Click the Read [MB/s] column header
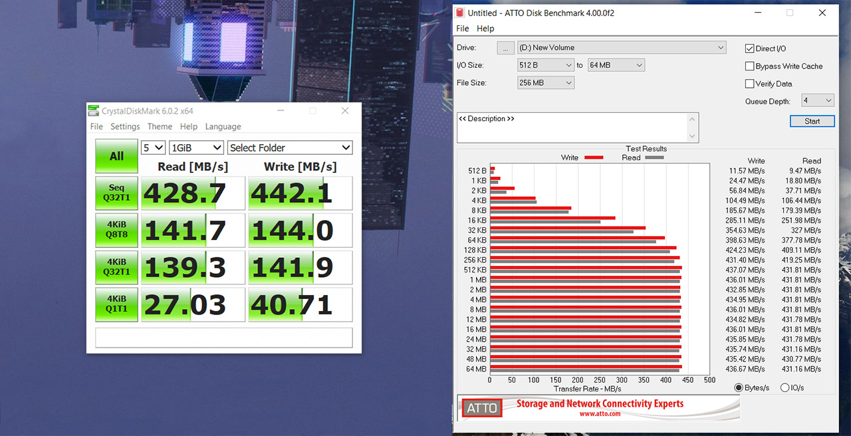 coord(193,166)
